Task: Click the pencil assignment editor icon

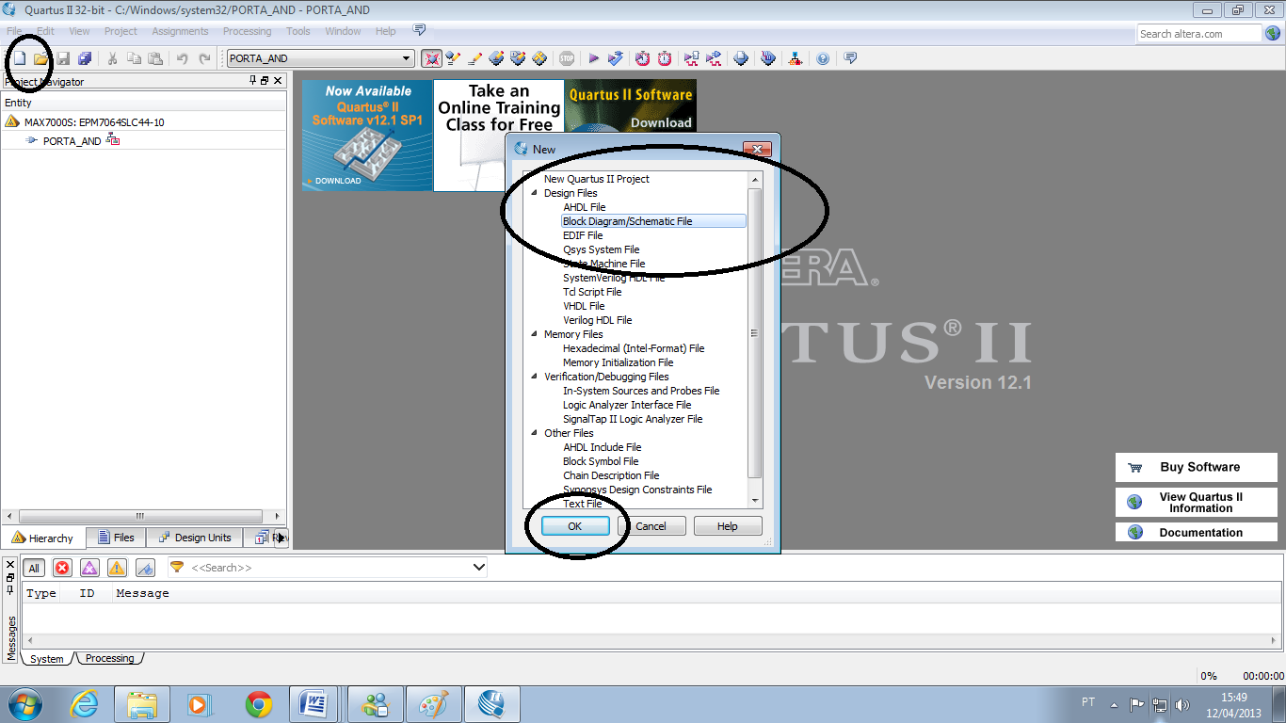Action: (x=475, y=58)
